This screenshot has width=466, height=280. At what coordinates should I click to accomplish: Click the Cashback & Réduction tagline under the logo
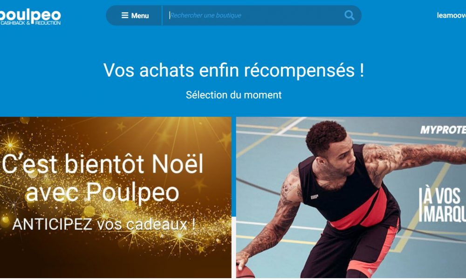tap(30, 23)
